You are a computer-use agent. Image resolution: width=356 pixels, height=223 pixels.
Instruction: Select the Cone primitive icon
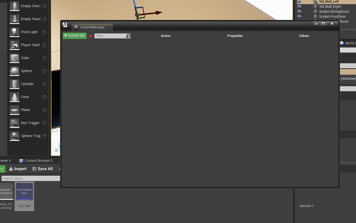[x=14, y=97]
